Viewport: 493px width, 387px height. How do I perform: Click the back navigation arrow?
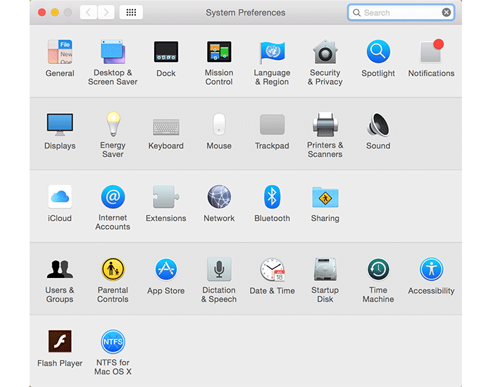pyautogui.click(x=88, y=13)
